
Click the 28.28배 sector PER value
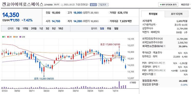tap(183, 81)
